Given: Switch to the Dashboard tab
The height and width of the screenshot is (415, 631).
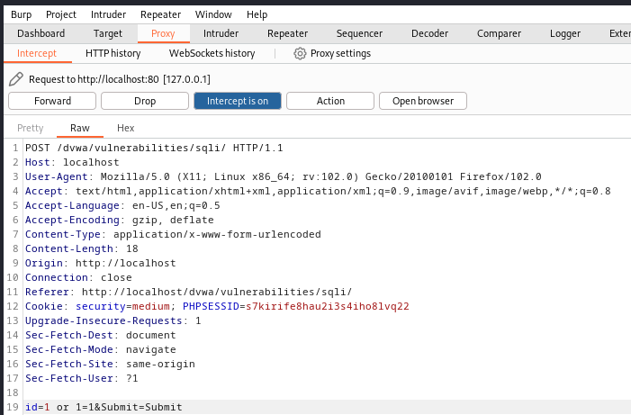Looking at the screenshot, I should 41,33.
